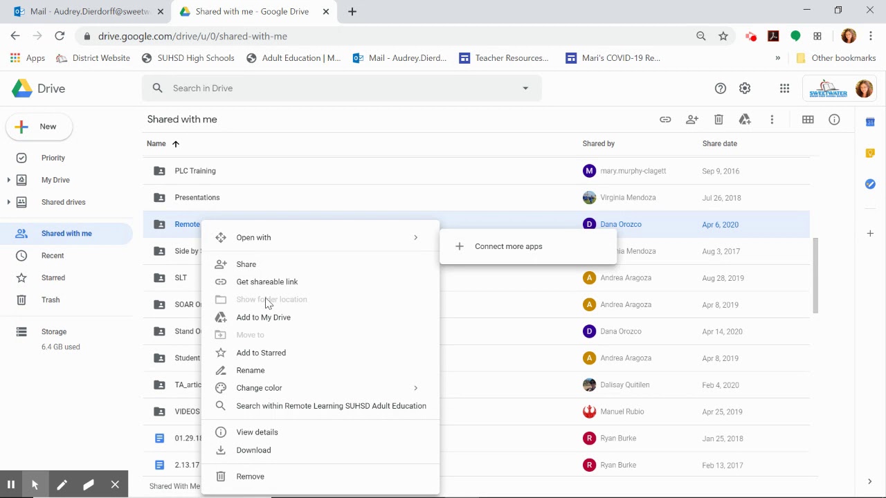Click Connect more apps
This screenshot has width=886, height=498.
[x=508, y=246]
